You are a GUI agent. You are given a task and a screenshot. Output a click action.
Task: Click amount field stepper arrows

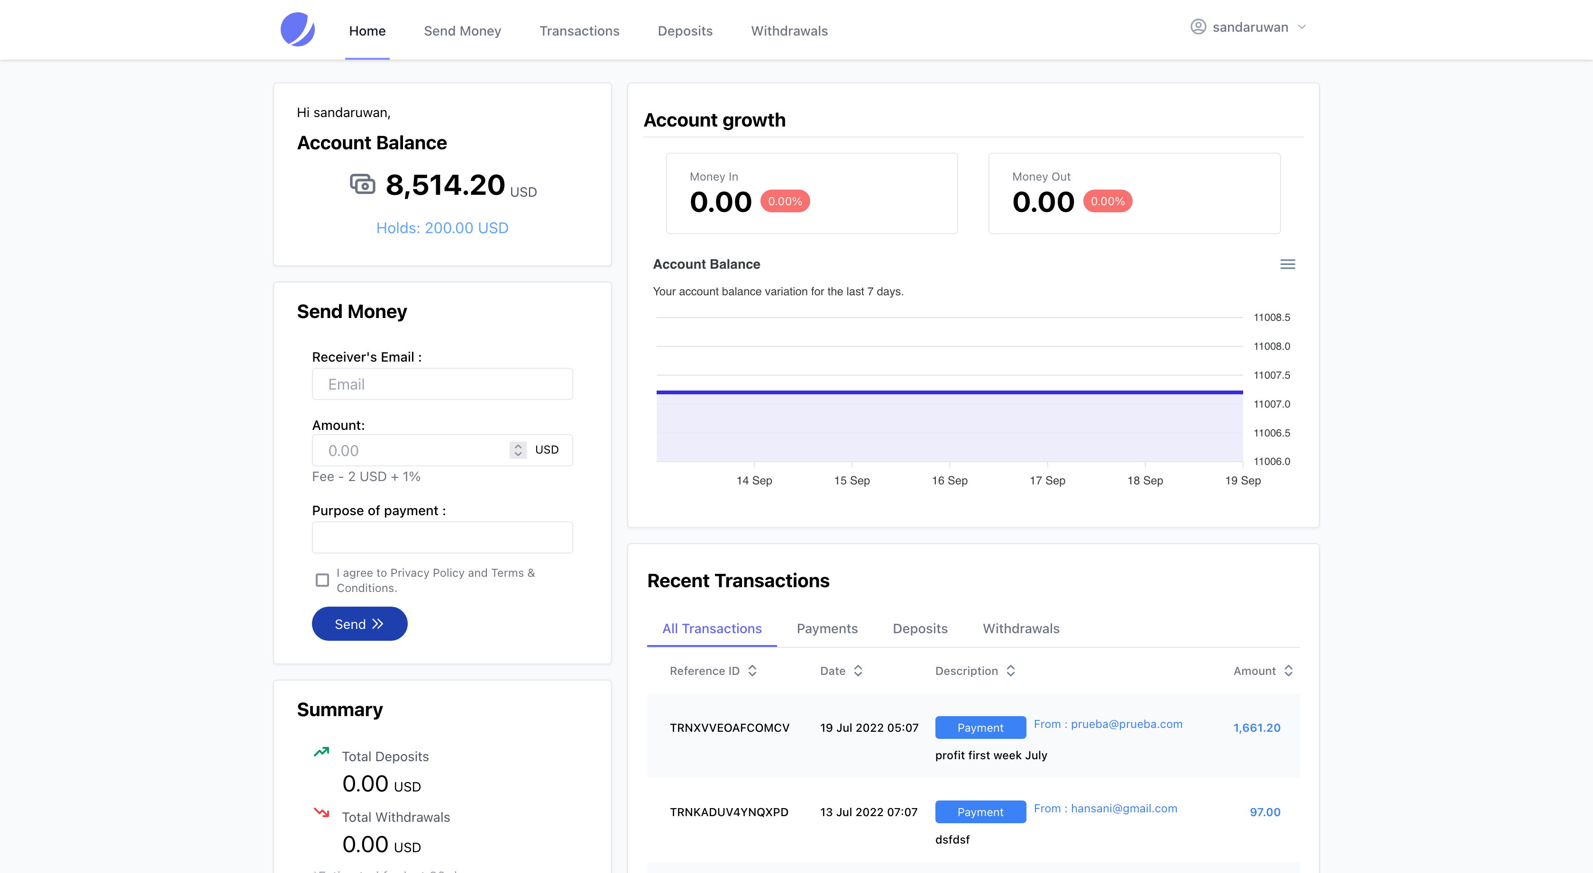pos(518,450)
